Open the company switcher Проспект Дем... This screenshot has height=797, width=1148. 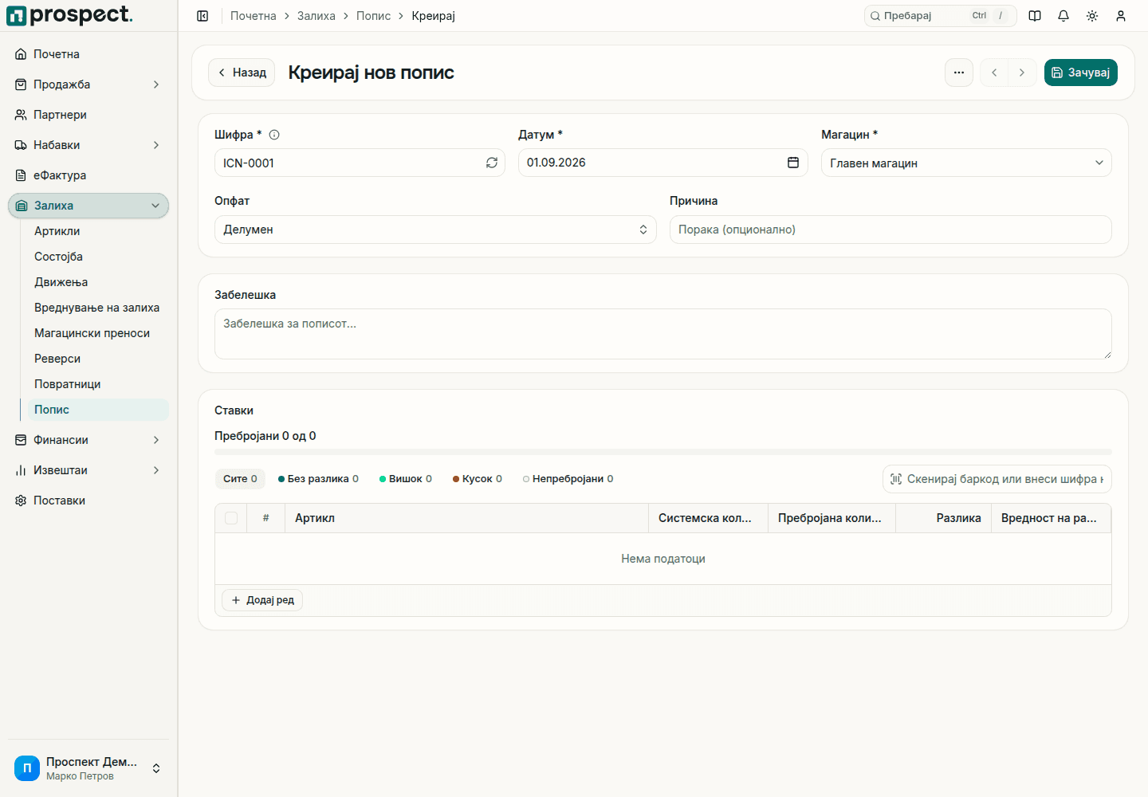[88, 768]
